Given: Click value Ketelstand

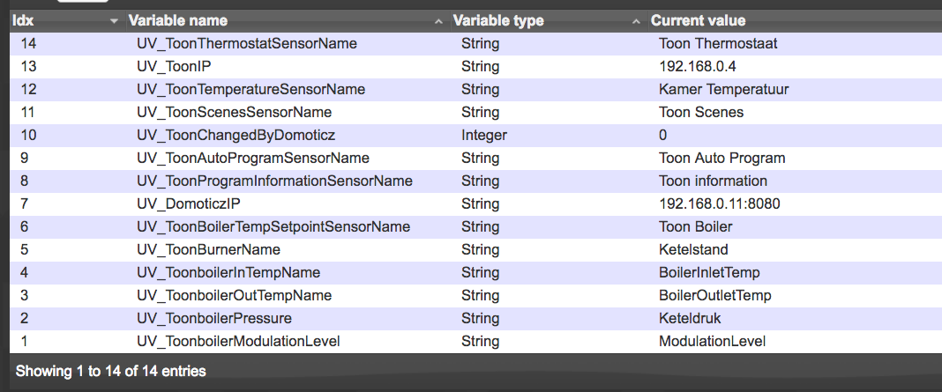Looking at the screenshot, I should tap(694, 249).
